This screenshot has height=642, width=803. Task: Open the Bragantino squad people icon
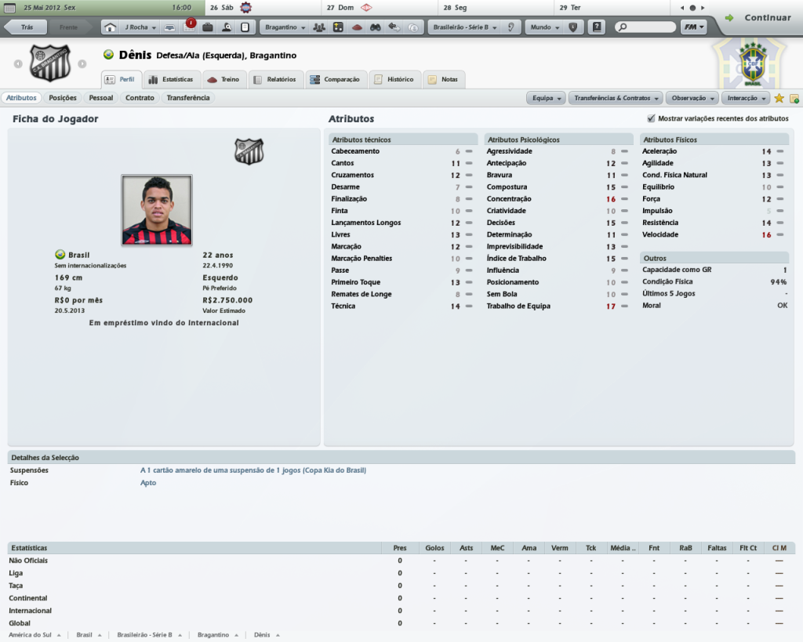319,27
